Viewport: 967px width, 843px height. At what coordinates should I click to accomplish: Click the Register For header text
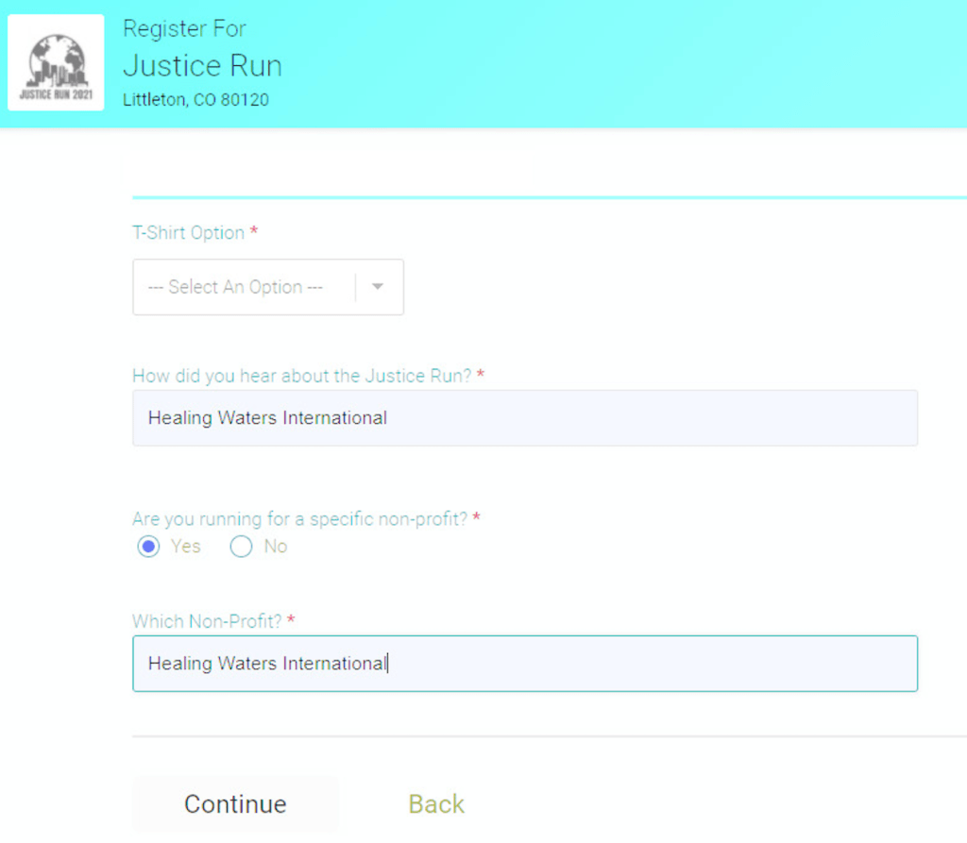click(184, 29)
